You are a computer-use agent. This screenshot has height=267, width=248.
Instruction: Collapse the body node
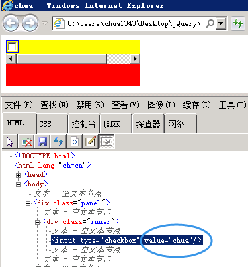click(18, 184)
